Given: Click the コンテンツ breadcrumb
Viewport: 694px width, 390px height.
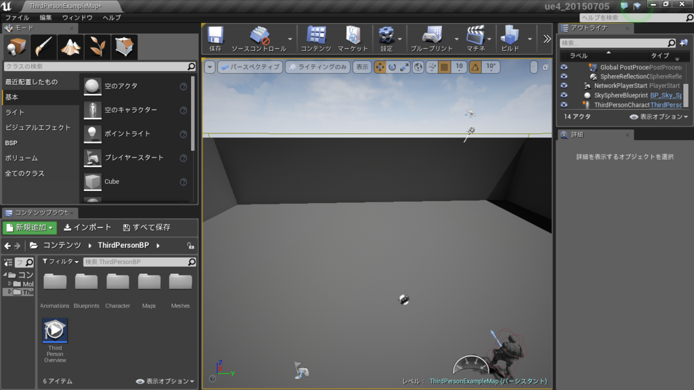Looking at the screenshot, I should pyautogui.click(x=62, y=245).
